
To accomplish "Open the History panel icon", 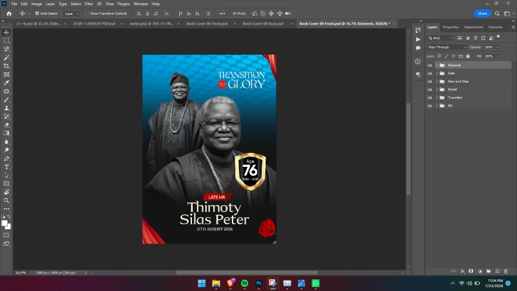I will click(418, 30).
